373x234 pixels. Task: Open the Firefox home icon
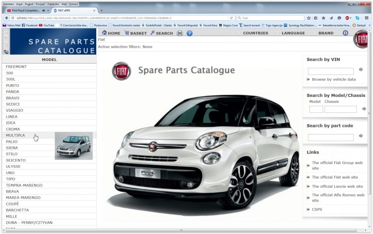[323, 18]
